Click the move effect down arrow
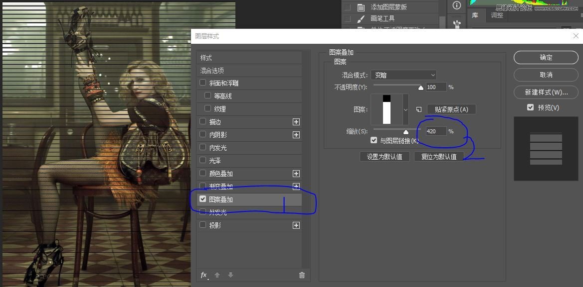 230,275
